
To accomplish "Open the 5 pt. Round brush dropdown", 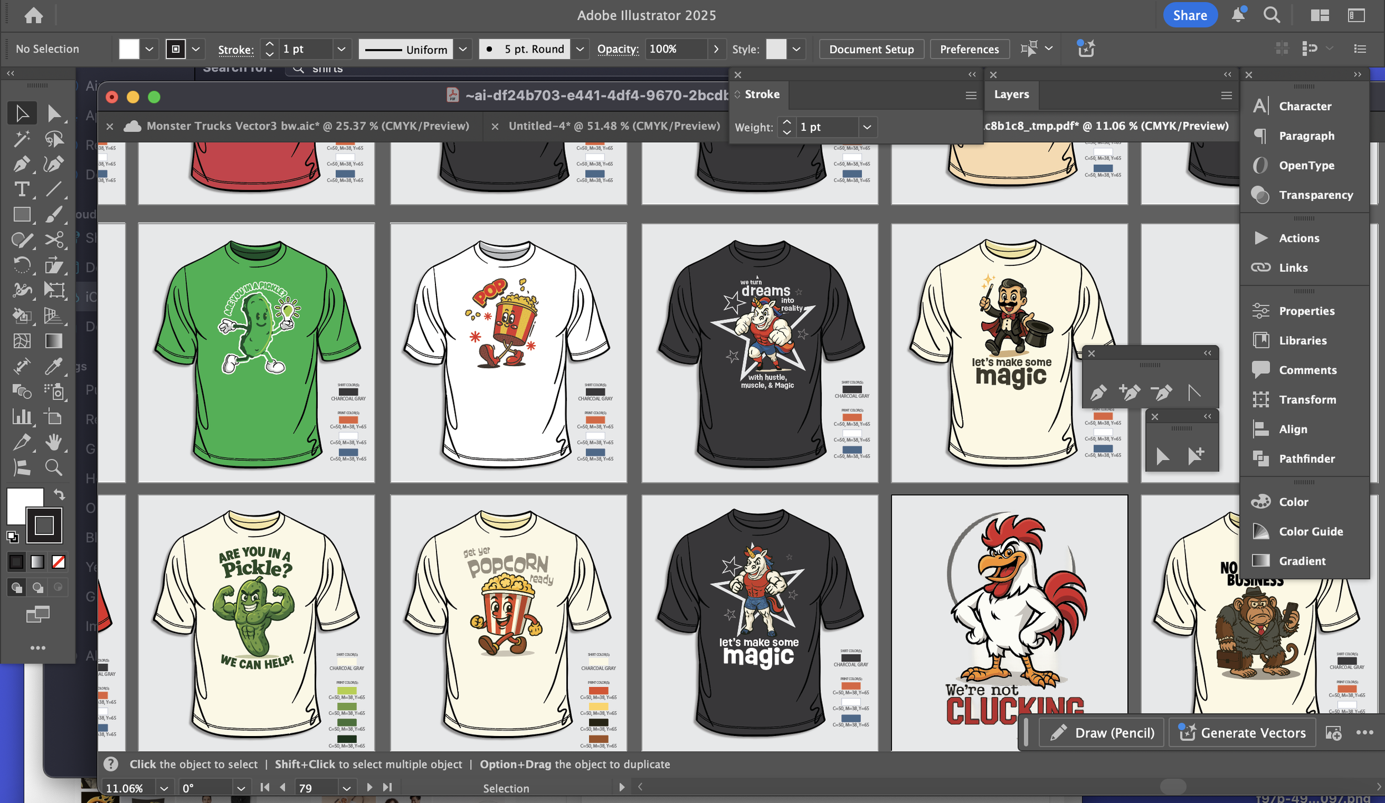I will coord(579,49).
